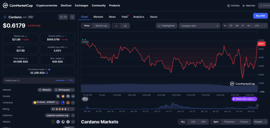This screenshot has height=128, width=270.
Task: Switch to the News tab
Action: [x=112, y=17]
